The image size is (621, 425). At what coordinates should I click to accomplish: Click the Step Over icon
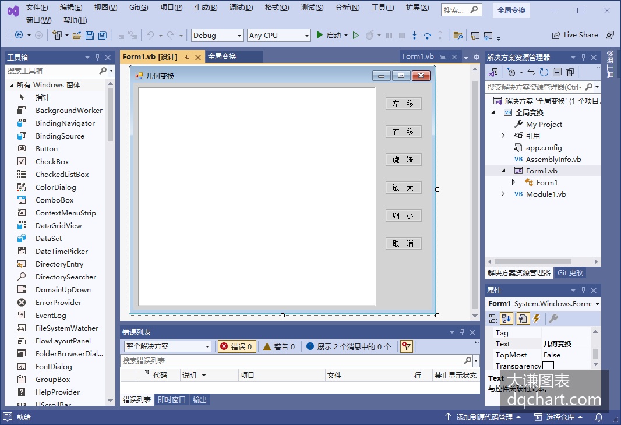pyautogui.click(x=428, y=35)
